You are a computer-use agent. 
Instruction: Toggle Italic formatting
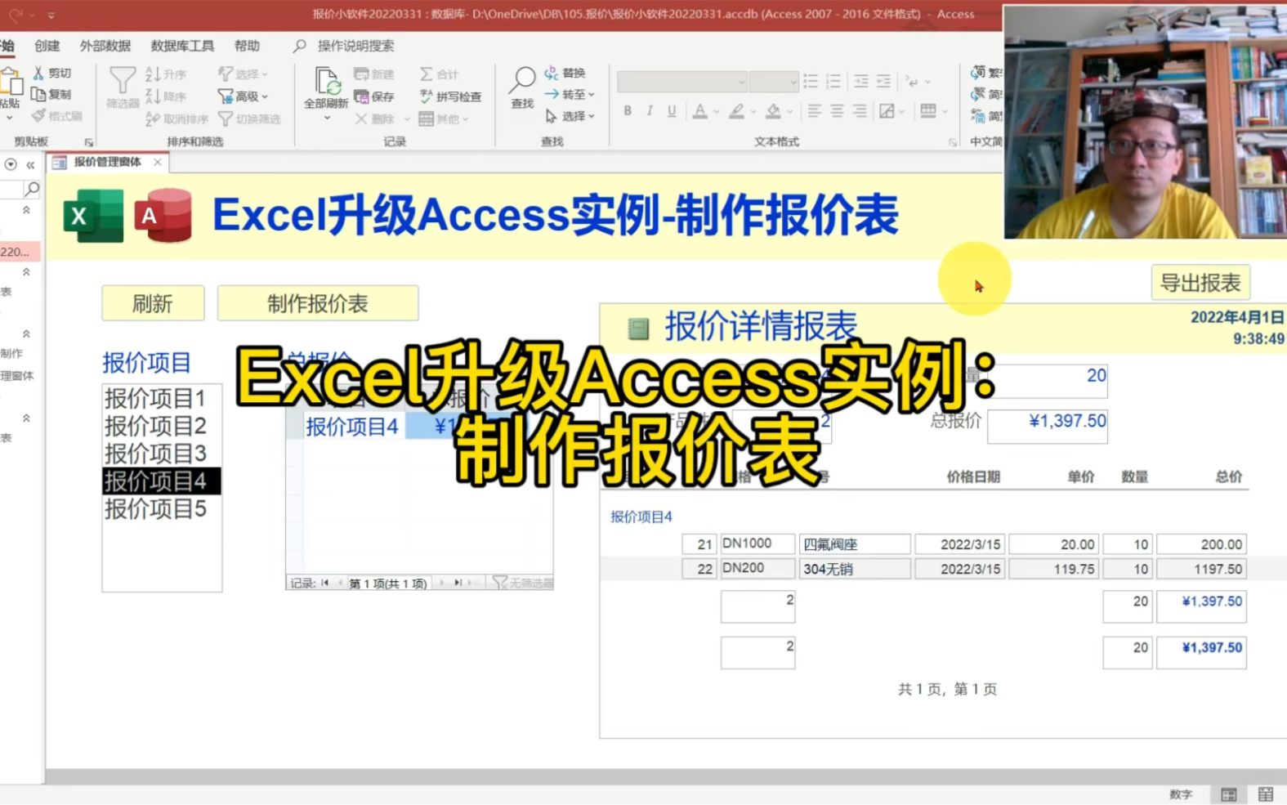pyautogui.click(x=650, y=110)
